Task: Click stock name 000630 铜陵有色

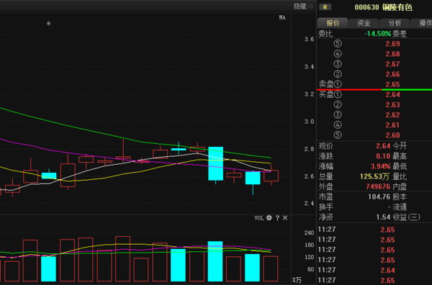Action: [x=383, y=7]
